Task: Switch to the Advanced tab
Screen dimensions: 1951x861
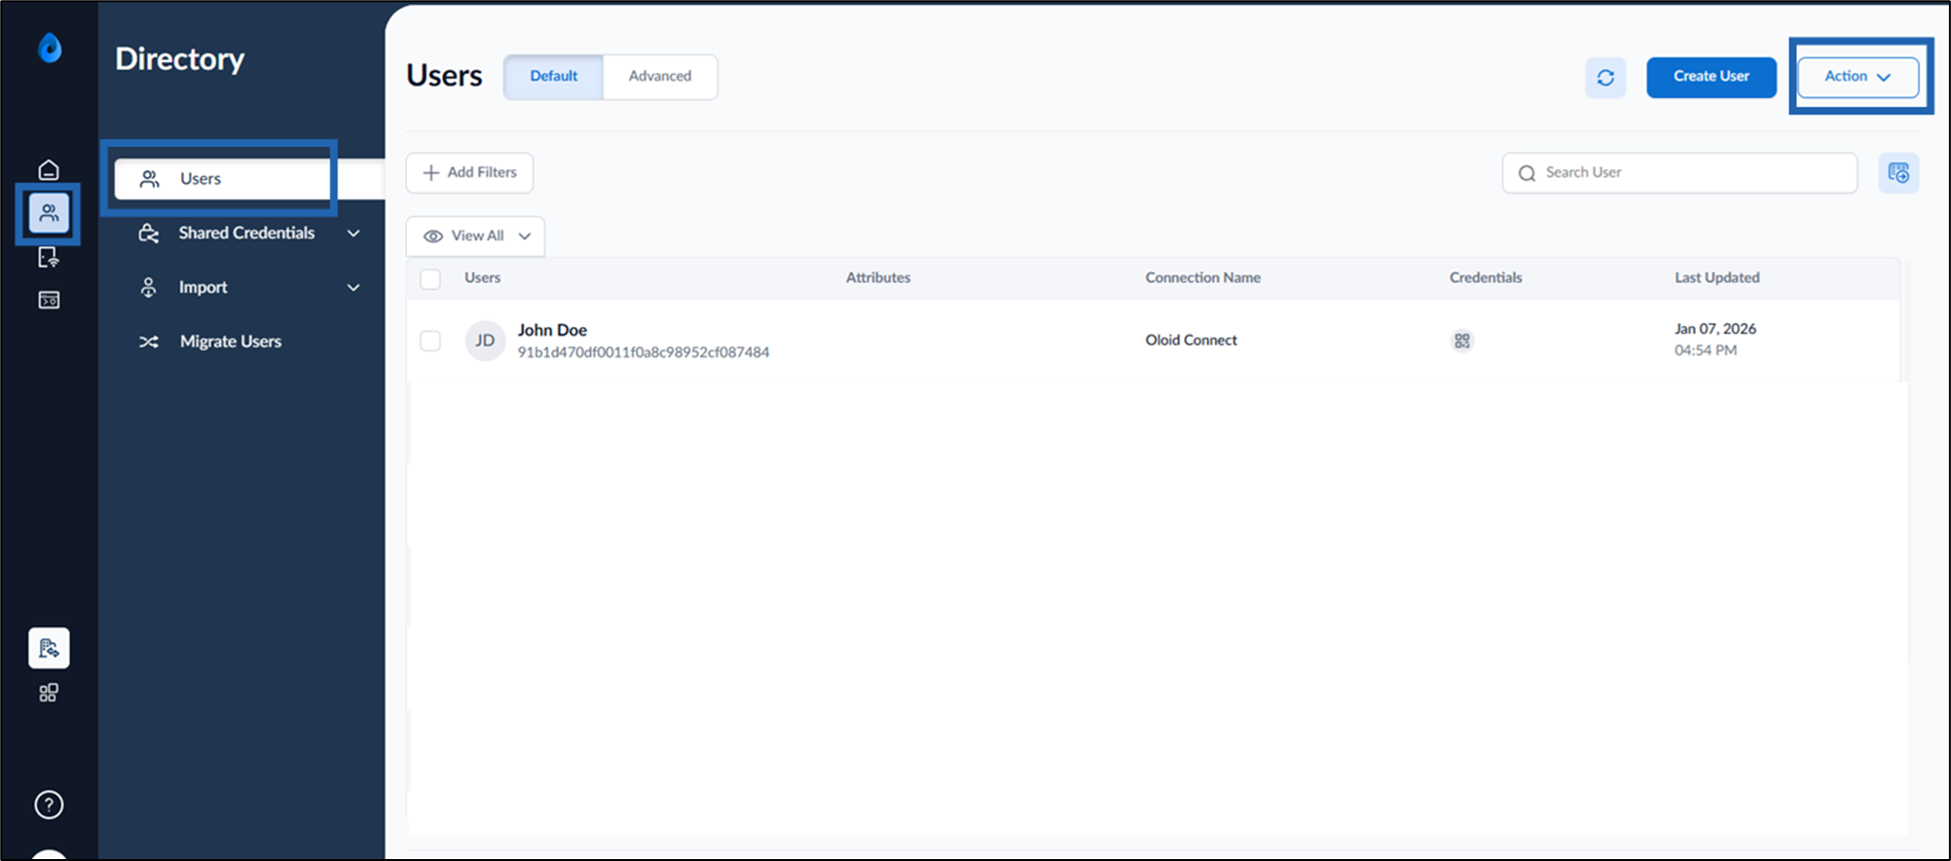Action: (x=660, y=76)
